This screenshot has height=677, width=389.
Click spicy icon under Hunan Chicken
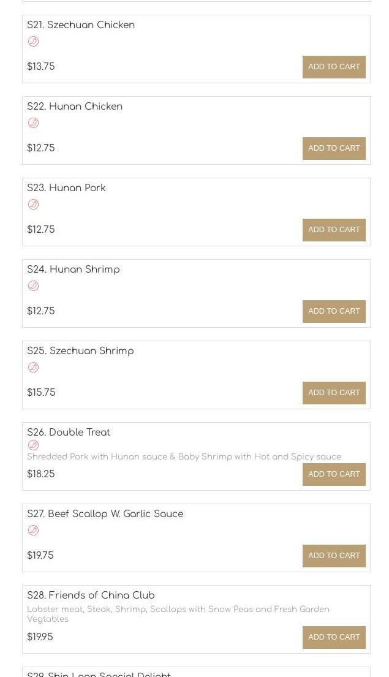(33, 123)
